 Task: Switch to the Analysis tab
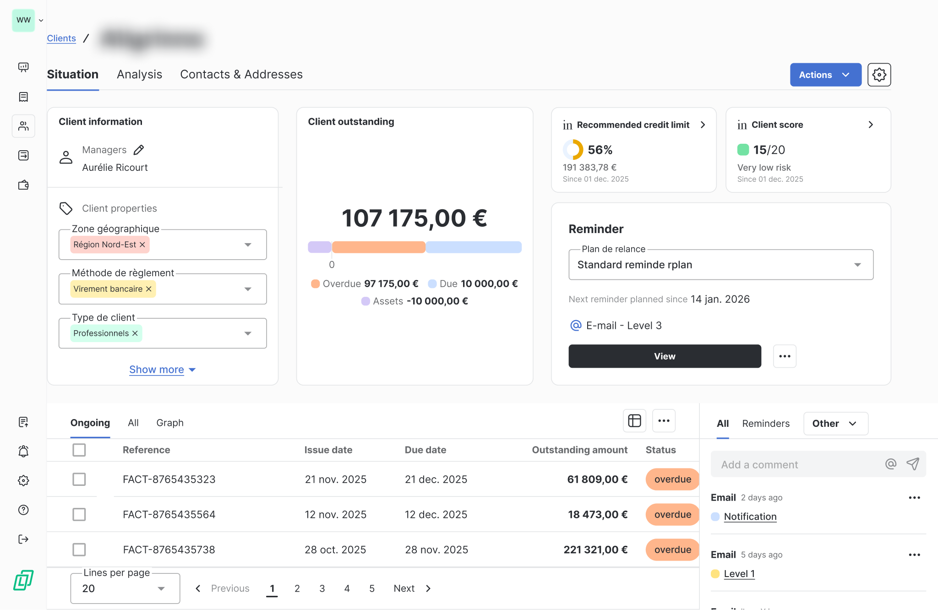click(139, 75)
